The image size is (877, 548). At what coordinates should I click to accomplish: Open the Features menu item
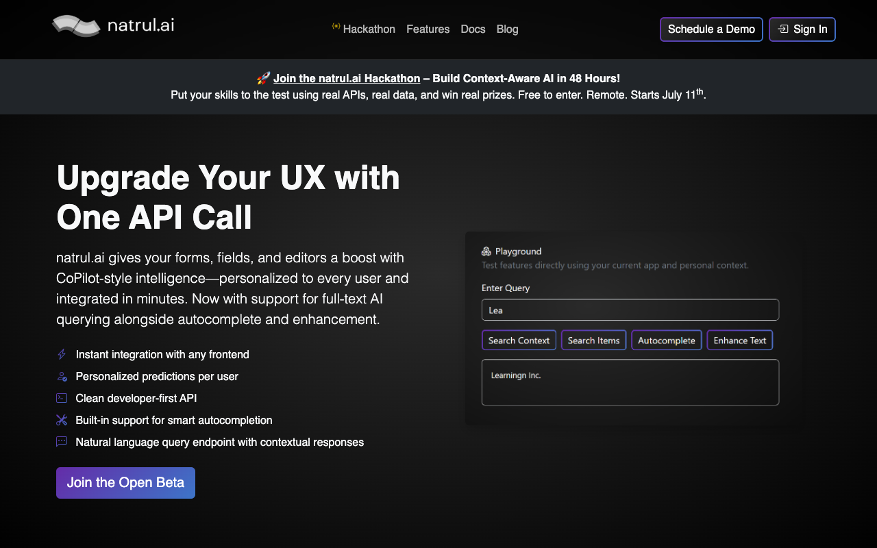tap(428, 29)
